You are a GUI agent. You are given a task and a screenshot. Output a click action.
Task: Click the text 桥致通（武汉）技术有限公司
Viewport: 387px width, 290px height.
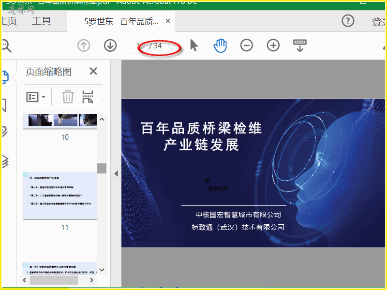point(238,227)
